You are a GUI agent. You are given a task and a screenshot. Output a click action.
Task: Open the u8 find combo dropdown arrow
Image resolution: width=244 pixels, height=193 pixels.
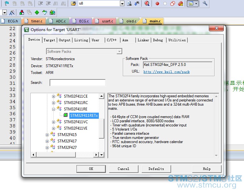point(122,4)
